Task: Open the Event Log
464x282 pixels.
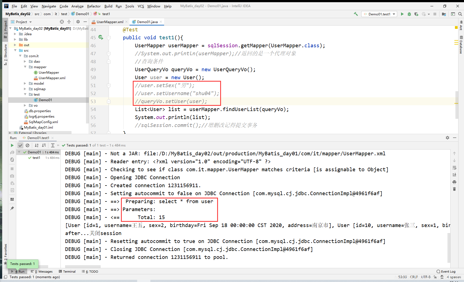Action: pos(446,272)
